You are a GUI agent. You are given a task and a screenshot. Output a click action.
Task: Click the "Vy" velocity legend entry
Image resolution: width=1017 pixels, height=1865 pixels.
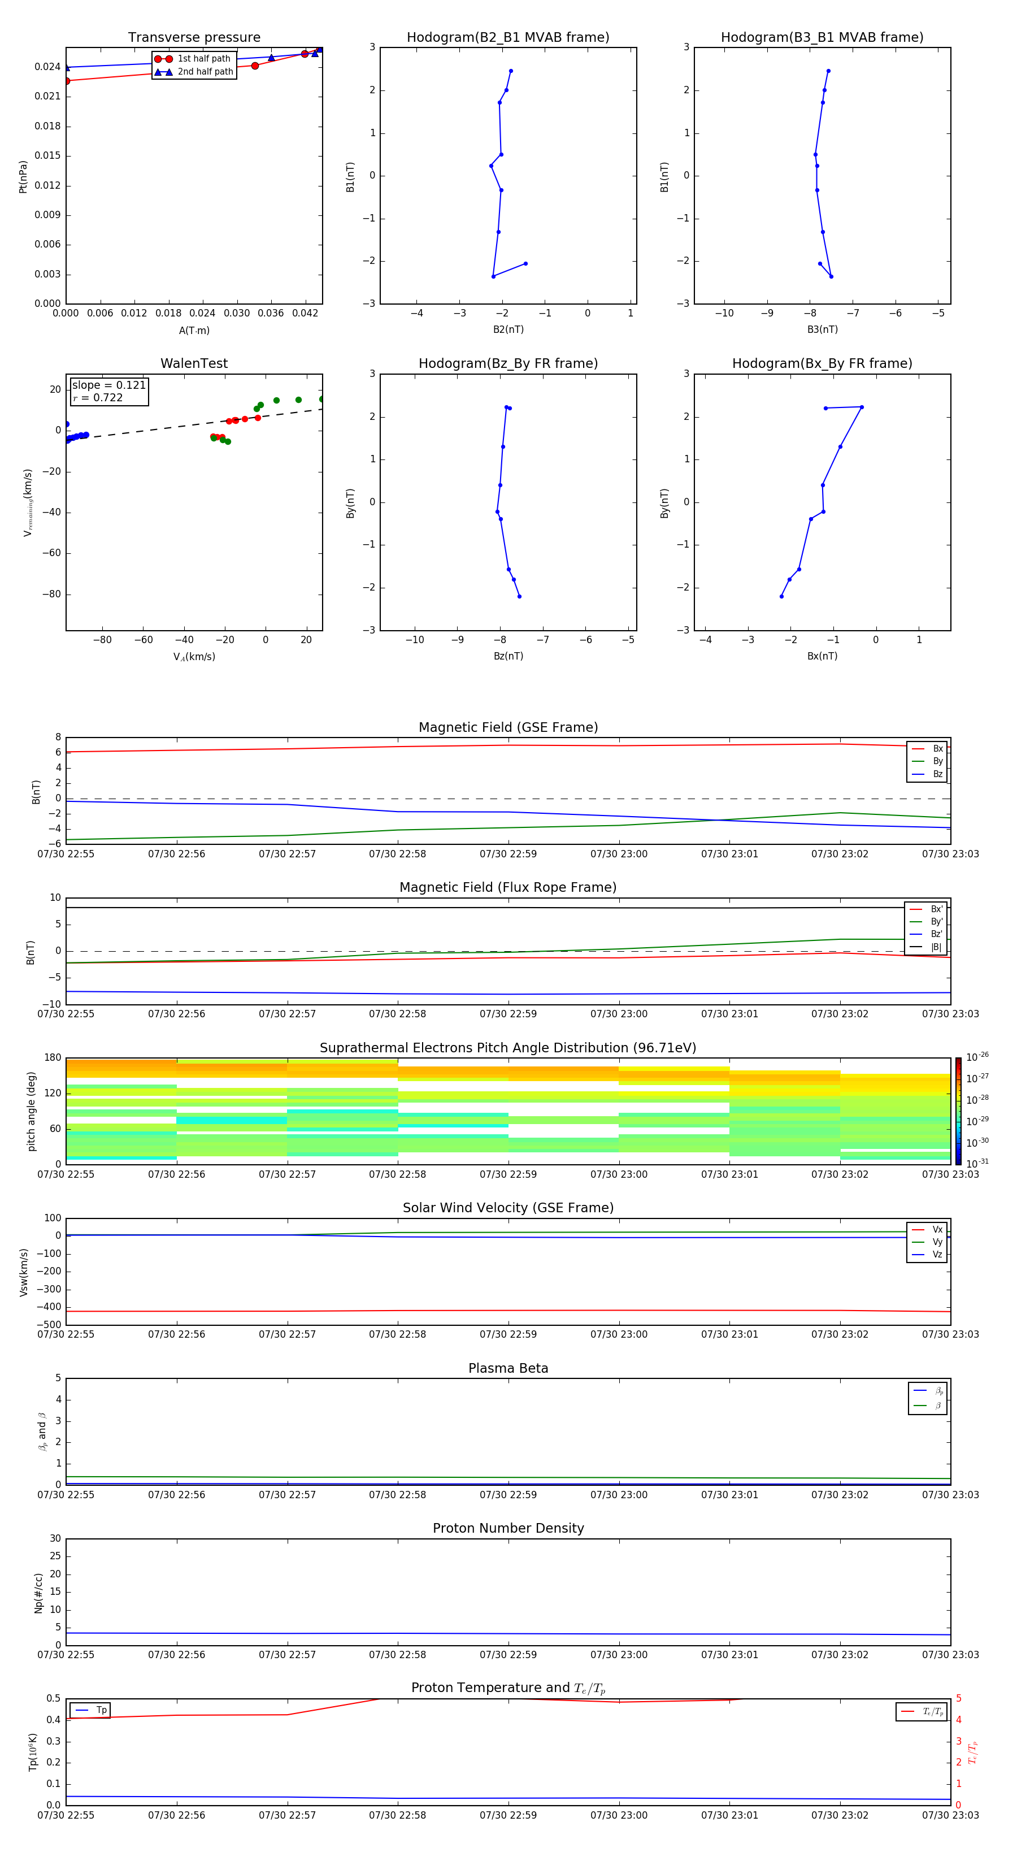coord(927,1242)
